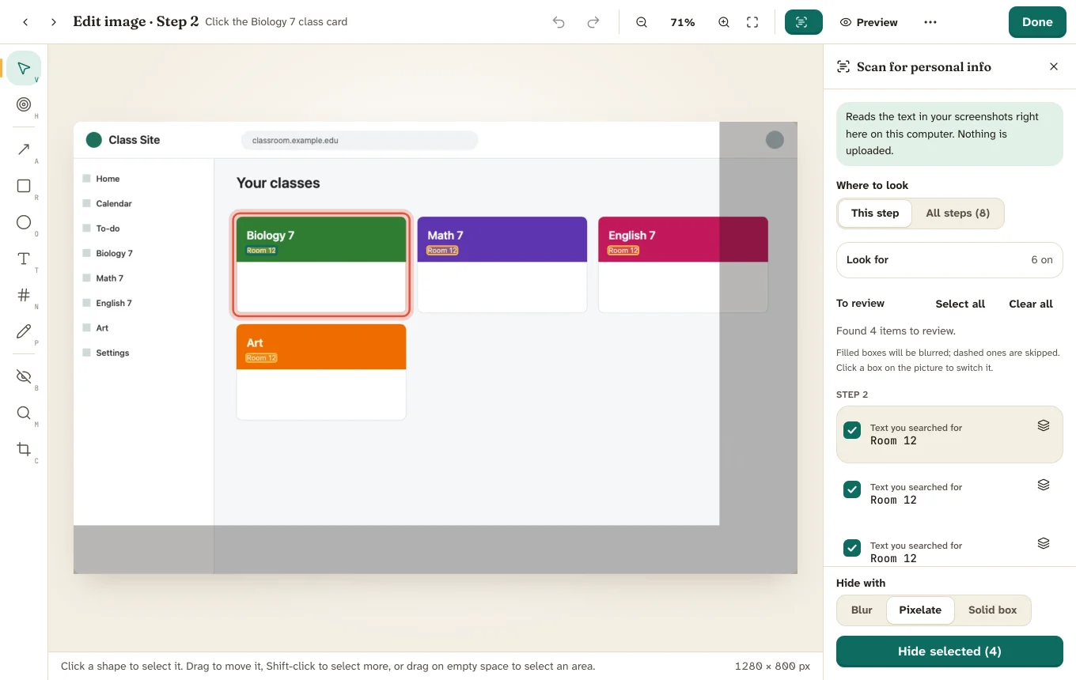Toggle the Room 12 box on the Biology 7 card
The image size is (1076, 680).
pos(261,251)
